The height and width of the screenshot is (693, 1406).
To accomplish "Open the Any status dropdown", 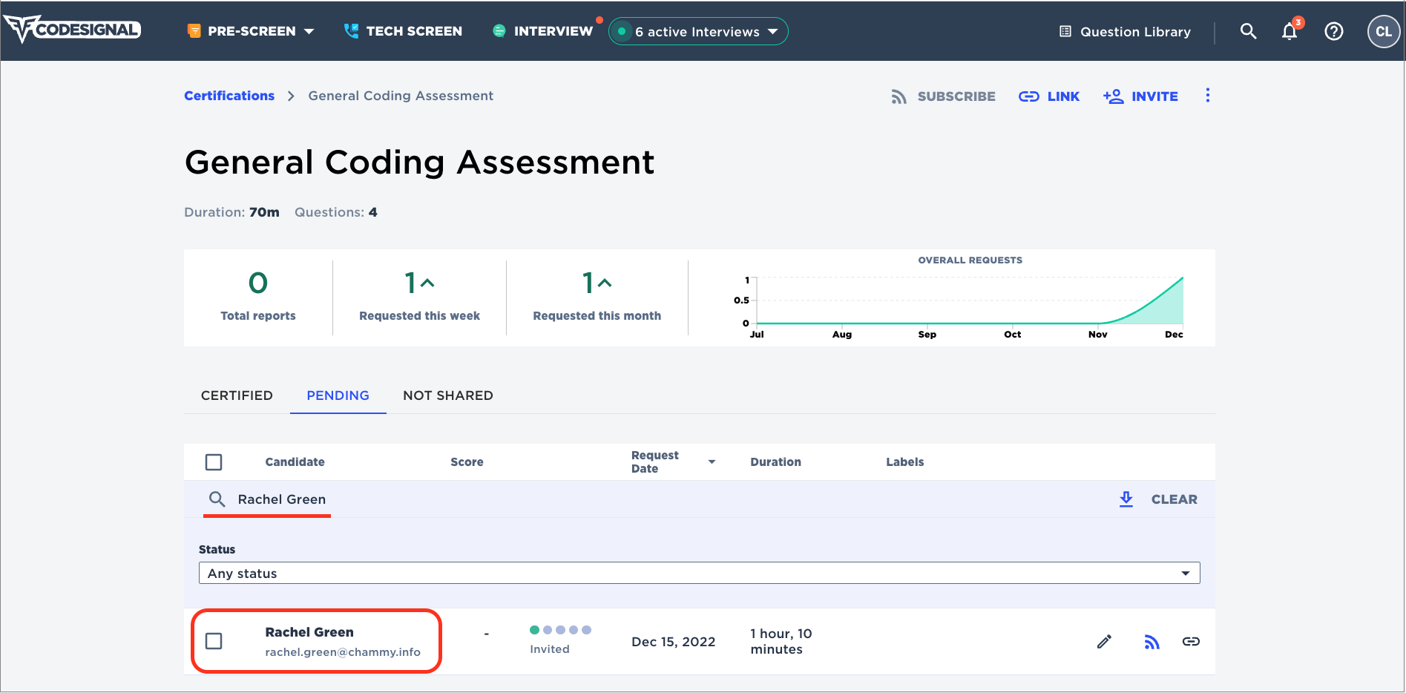I will tap(699, 573).
